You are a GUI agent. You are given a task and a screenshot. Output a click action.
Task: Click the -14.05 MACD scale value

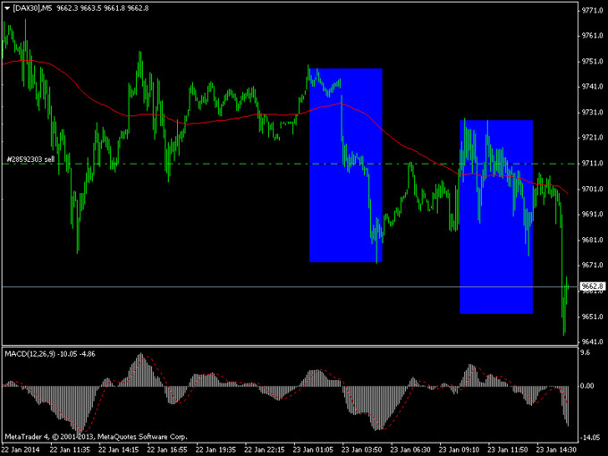point(589,438)
